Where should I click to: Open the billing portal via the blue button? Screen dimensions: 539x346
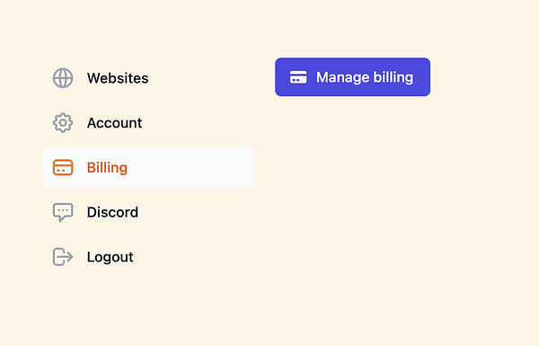point(352,77)
